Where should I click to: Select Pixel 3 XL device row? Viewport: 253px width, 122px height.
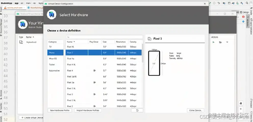(x=104, y=88)
